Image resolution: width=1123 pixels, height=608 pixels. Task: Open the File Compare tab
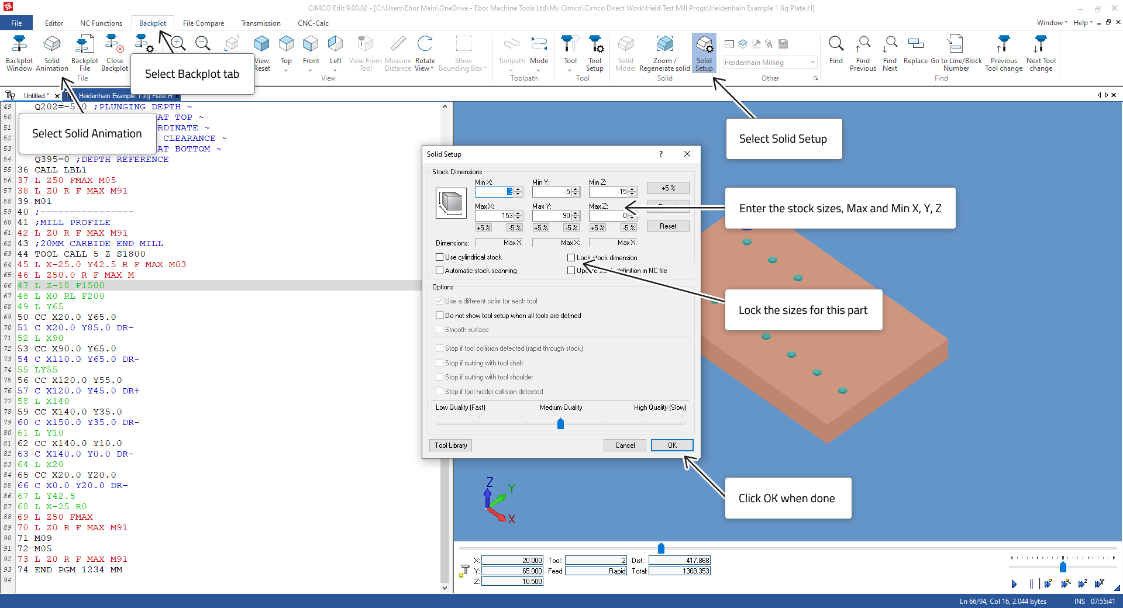[203, 23]
